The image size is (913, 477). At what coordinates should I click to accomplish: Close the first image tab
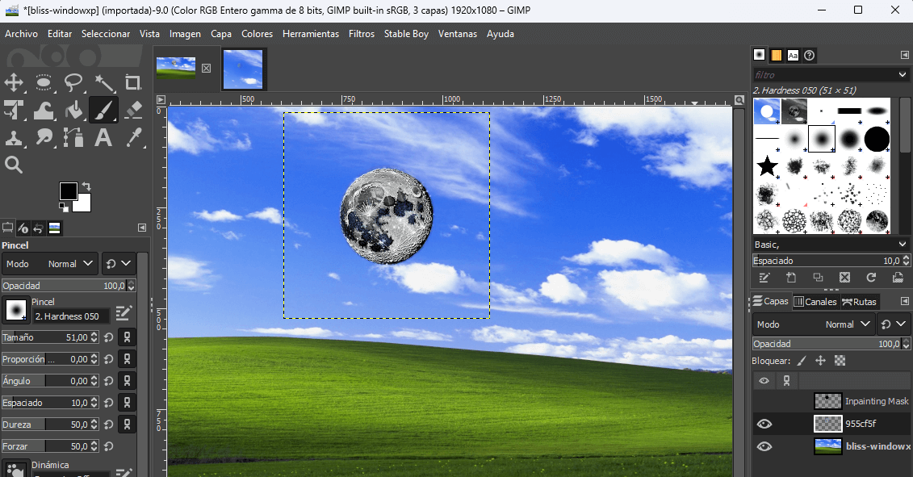[206, 68]
